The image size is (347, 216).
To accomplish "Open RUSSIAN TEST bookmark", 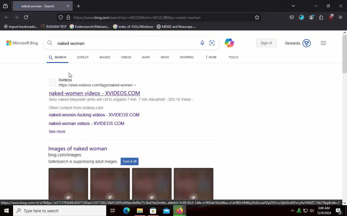I will pos(54,26).
